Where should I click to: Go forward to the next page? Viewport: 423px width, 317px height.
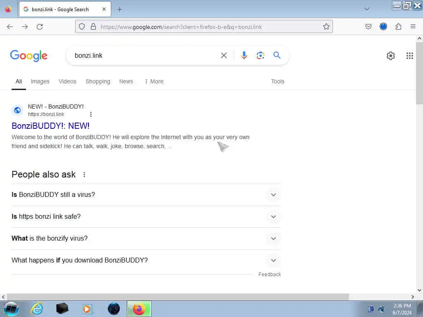[25, 27]
